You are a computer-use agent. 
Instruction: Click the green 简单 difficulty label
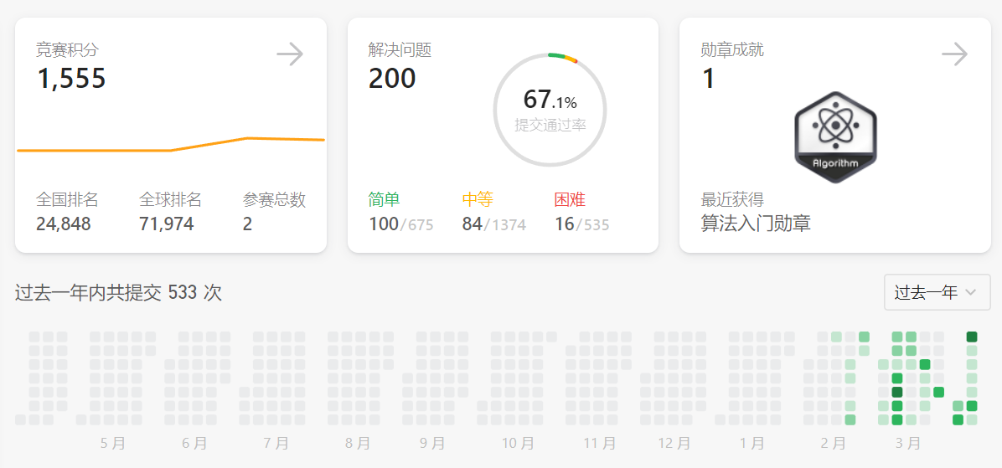(385, 199)
